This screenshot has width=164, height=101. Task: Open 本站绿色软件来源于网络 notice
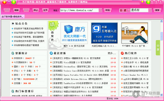29,41
